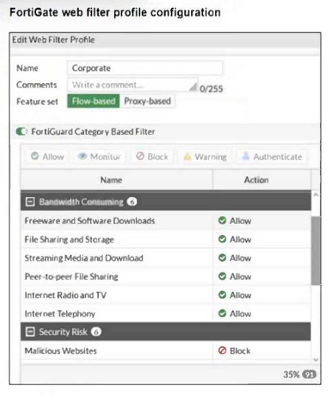Click the Allow icon for Internet Radio and TV
The height and width of the screenshot is (395, 329).
tap(222, 295)
